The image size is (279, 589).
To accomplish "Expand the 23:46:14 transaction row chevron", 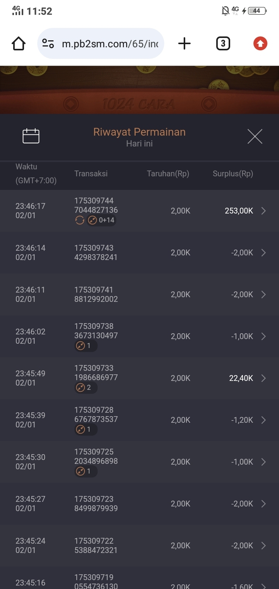I will [263, 253].
